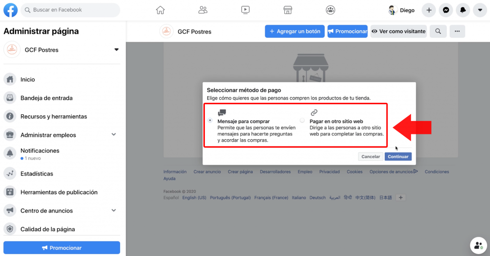
Task: Open Watch video icon in navigation
Action: point(245,10)
